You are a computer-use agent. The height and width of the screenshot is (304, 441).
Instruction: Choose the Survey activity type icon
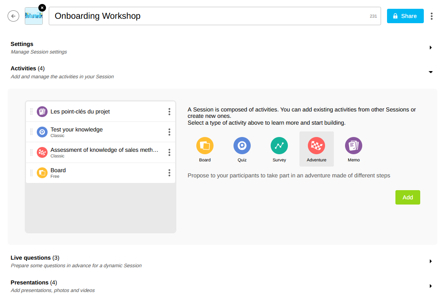click(x=279, y=146)
